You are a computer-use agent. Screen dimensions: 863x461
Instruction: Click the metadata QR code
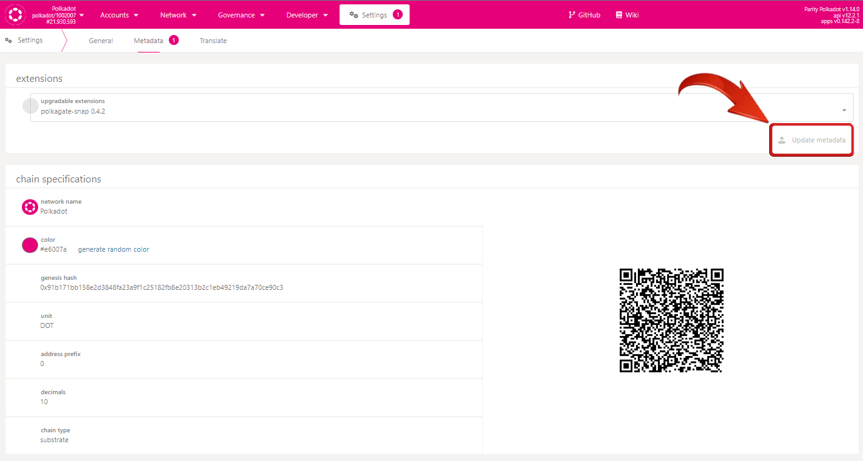(671, 320)
